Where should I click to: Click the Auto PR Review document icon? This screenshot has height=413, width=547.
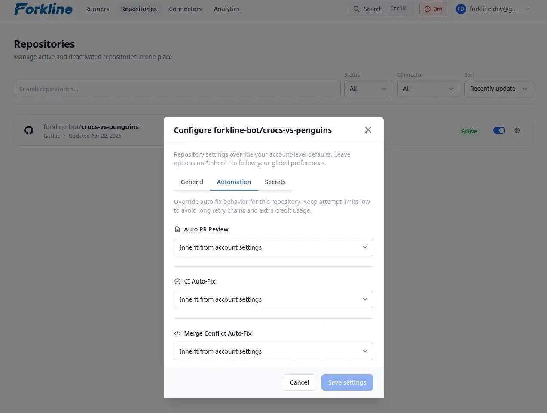[x=177, y=229]
